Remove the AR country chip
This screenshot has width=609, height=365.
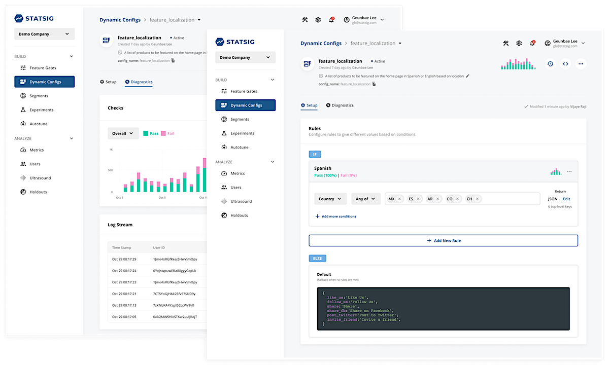click(x=437, y=199)
